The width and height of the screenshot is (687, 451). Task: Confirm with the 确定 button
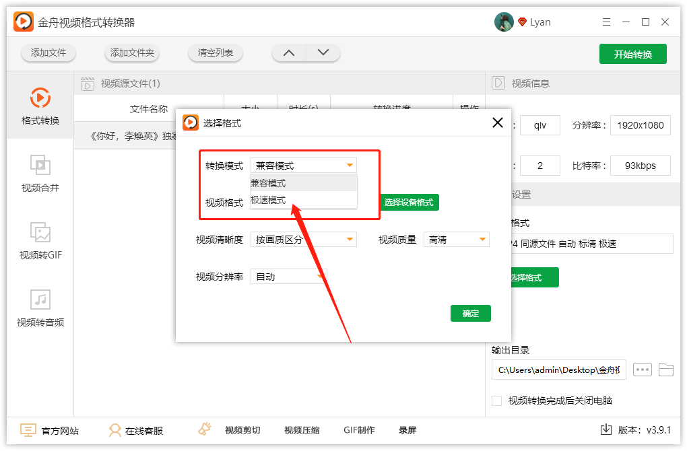471,313
